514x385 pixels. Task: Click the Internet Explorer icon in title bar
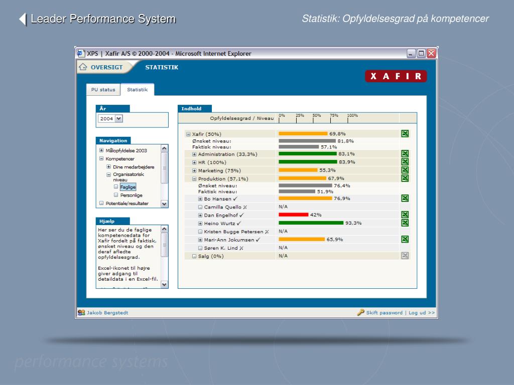tap(81, 53)
